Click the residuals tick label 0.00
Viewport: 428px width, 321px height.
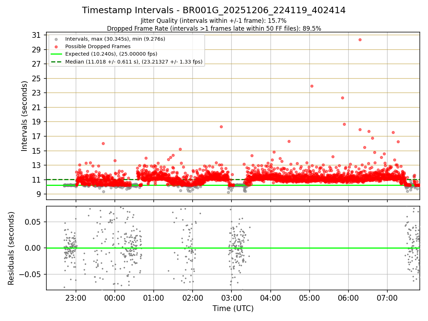tap(33, 248)
